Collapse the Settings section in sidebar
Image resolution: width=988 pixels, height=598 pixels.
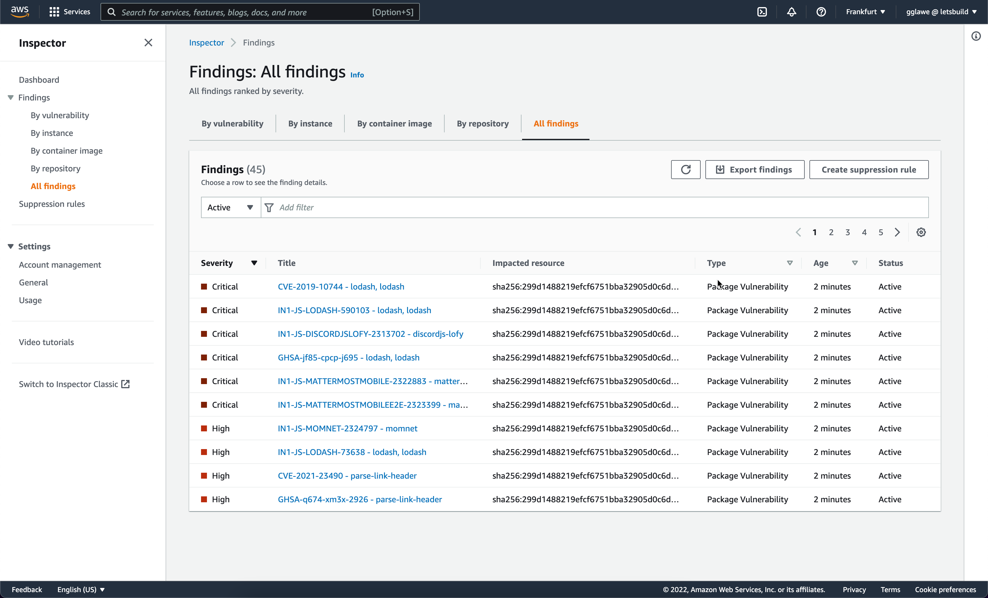tap(10, 246)
